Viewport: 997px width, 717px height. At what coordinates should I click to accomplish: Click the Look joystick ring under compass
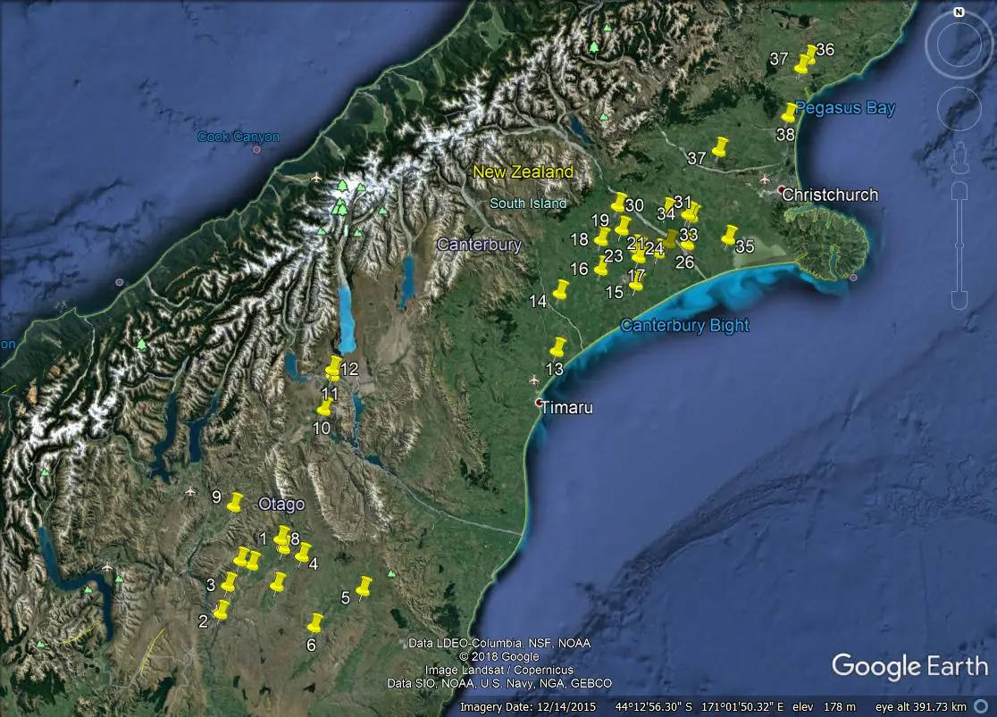[959, 44]
